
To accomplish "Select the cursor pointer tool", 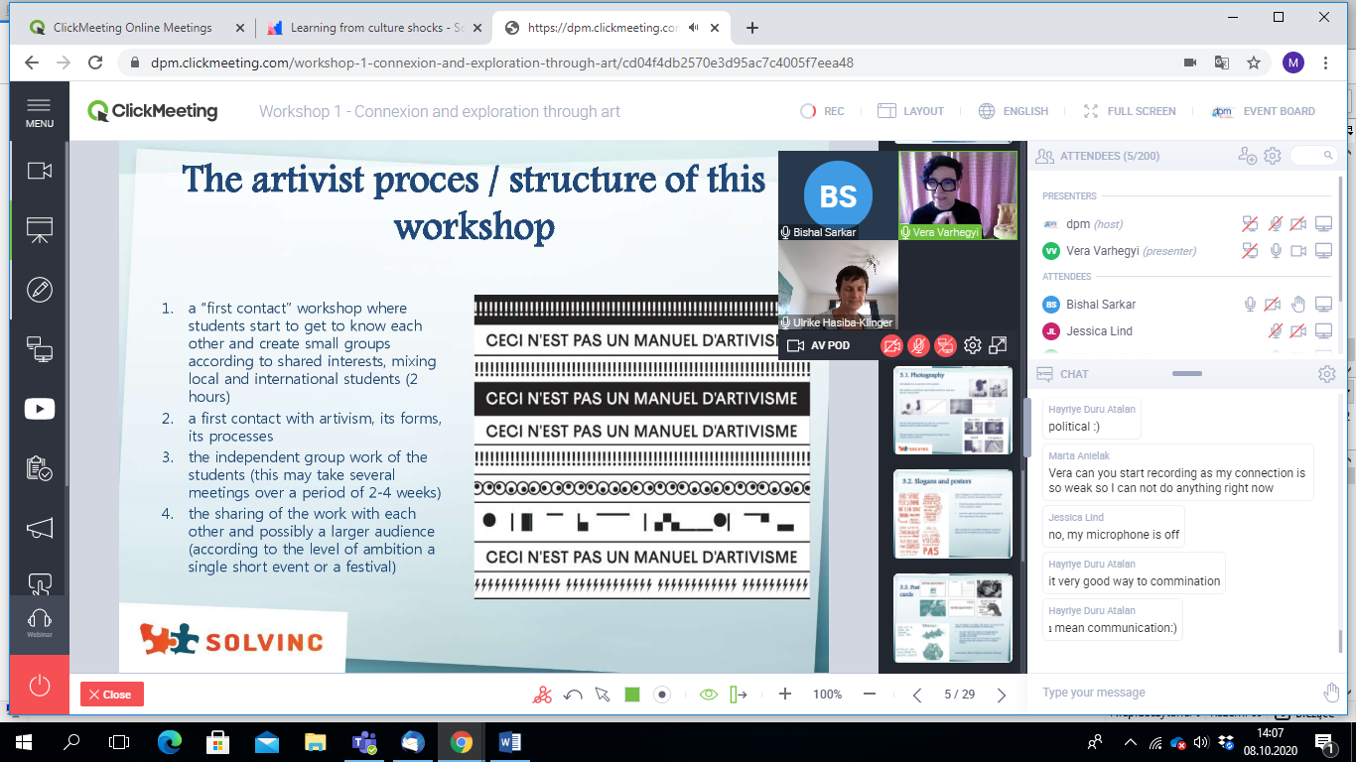I will 603,695.
